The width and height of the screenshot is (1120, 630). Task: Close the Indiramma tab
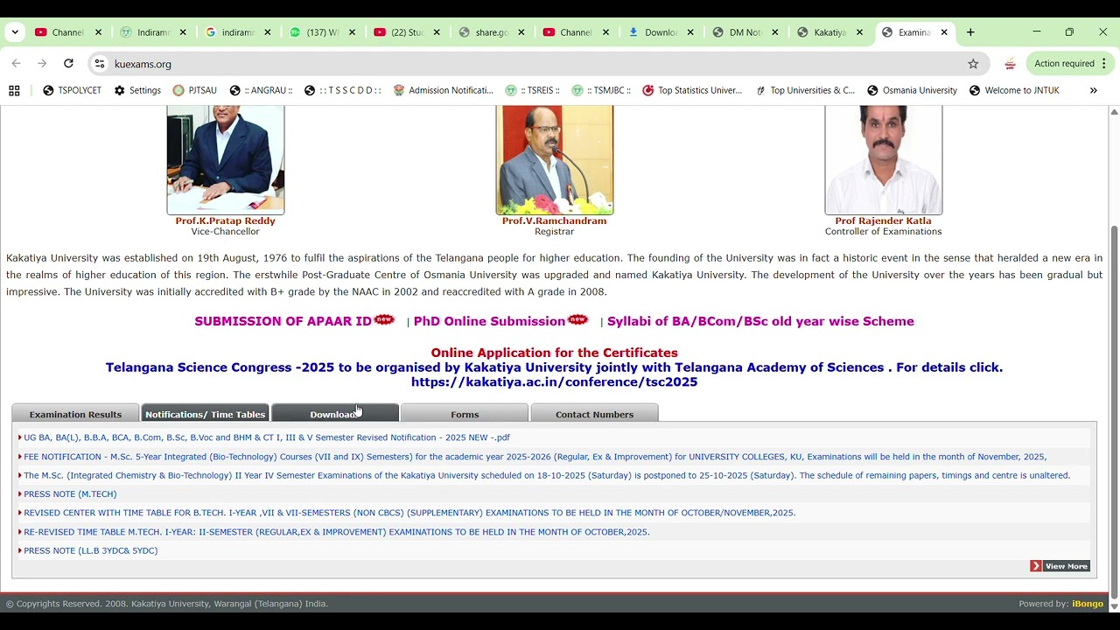tap(183, 32)
